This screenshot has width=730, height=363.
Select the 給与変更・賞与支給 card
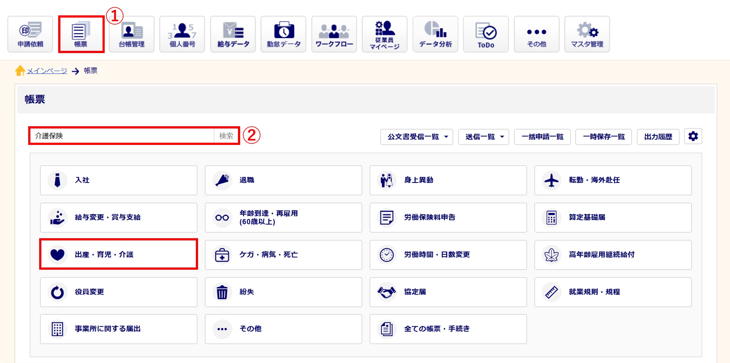point(119,217)
